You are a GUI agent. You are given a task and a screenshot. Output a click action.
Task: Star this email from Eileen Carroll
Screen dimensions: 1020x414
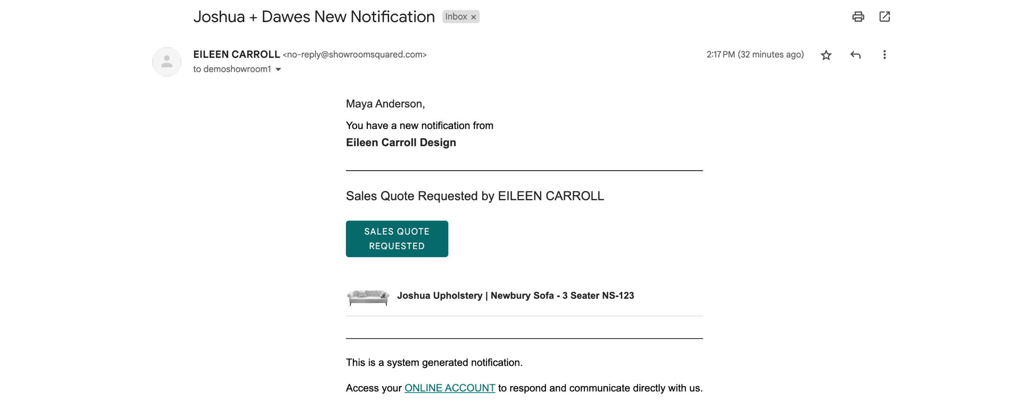(826, 55)
